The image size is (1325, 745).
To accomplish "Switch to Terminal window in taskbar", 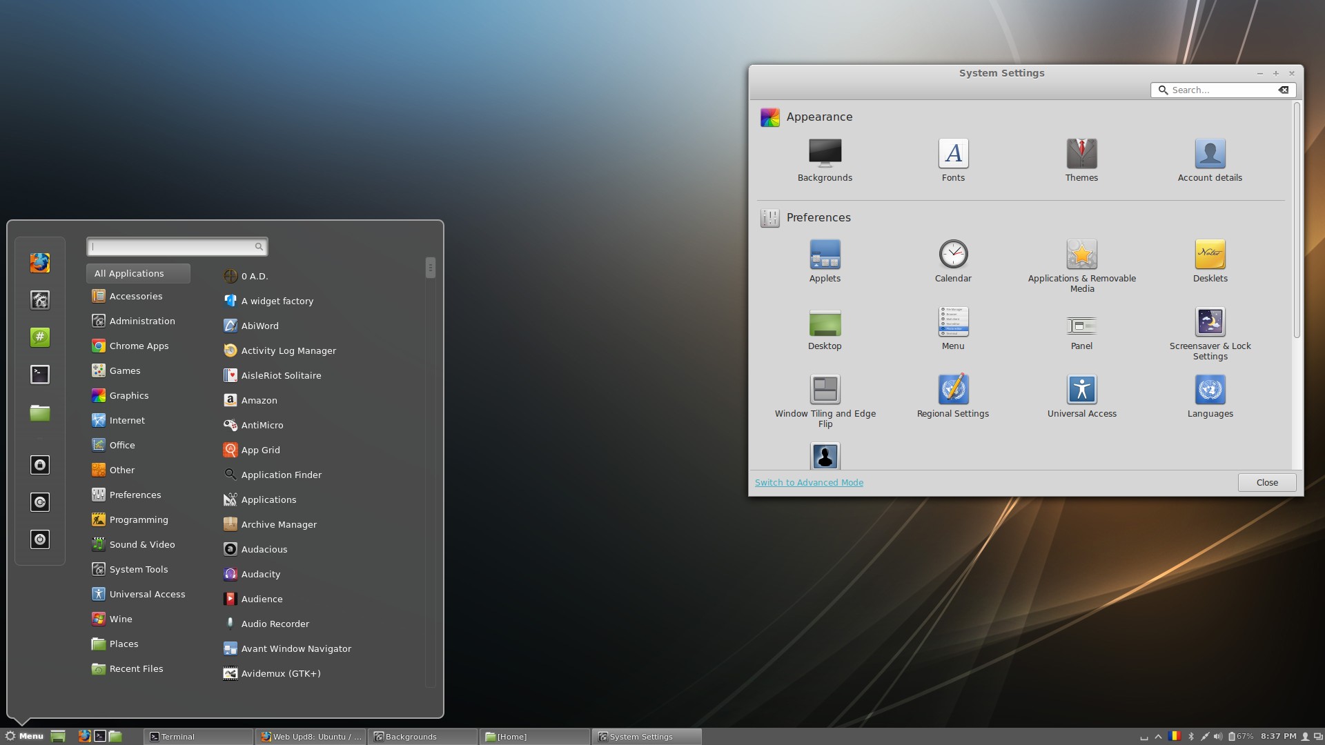I will pos(198,736).
